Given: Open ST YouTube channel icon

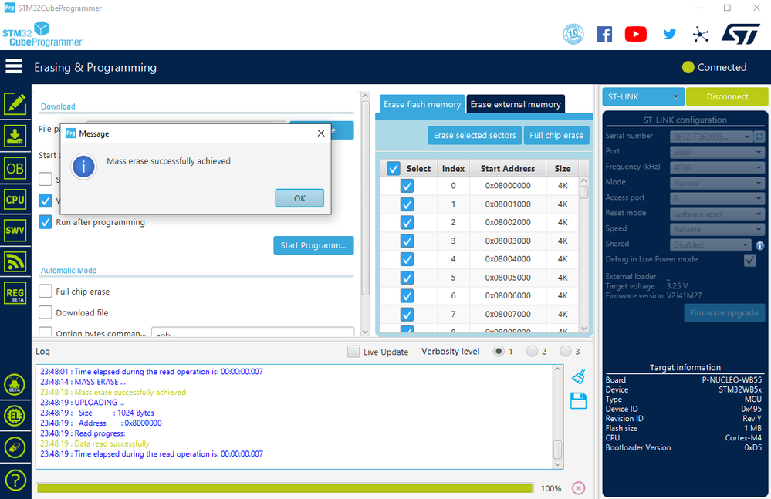Looking at the screenshot, I should click(636, 34).
